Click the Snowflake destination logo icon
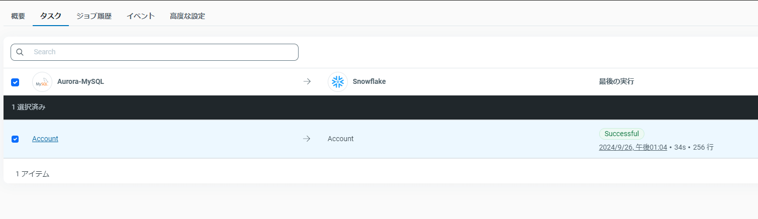Viewport: 758px width, 219px height. pyautogui.click(x=337, y=82)
